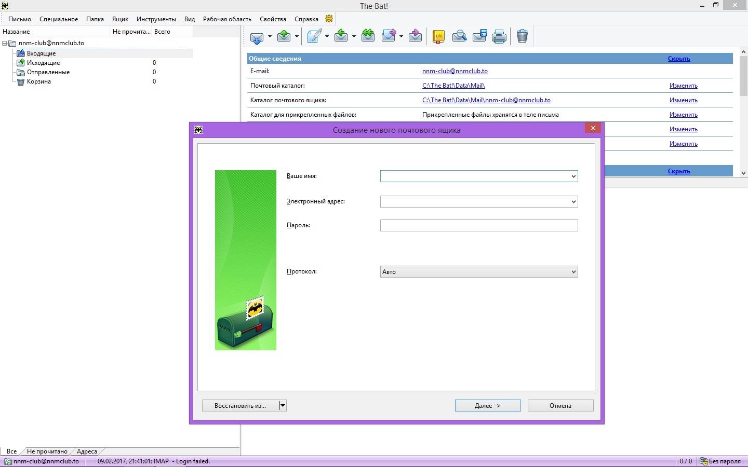Open the Ваше имя dropdown arrow

(573, 176)
